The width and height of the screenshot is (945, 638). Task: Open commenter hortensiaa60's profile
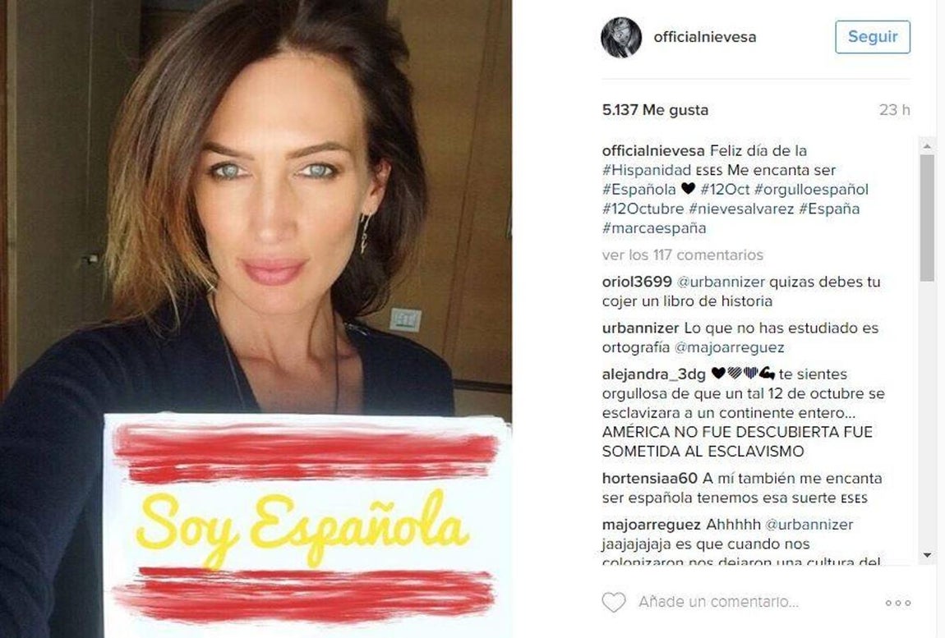click(x=649, y=479)
